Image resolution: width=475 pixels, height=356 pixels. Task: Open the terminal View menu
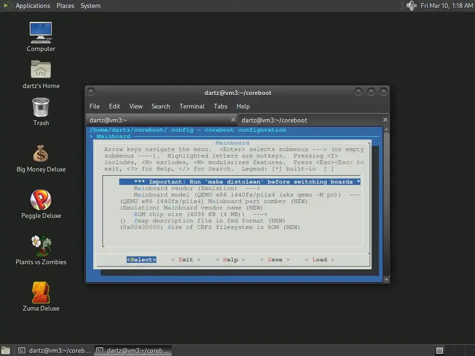click(x=136, y=106)
